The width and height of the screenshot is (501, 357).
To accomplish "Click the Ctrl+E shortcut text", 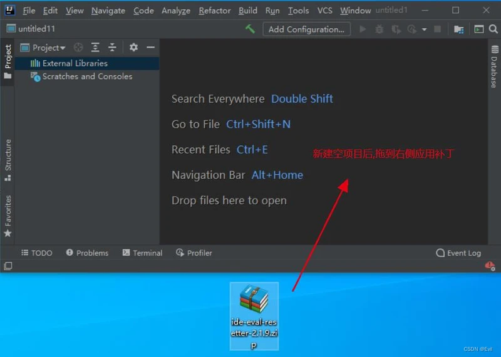I will (x=252, y=150).
